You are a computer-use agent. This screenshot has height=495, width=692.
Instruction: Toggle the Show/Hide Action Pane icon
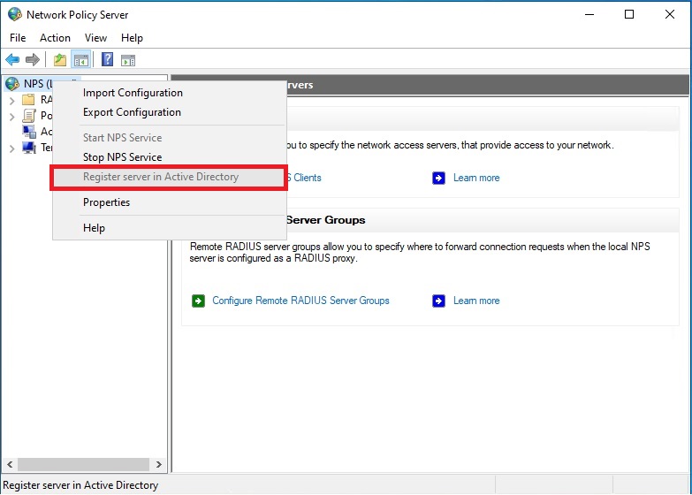click(x=128, y=60)
